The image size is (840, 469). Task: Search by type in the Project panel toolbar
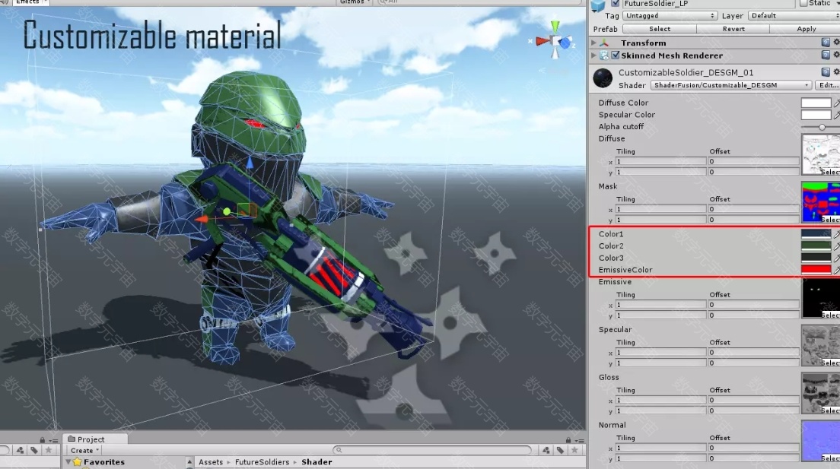click(x=546, y=450)
